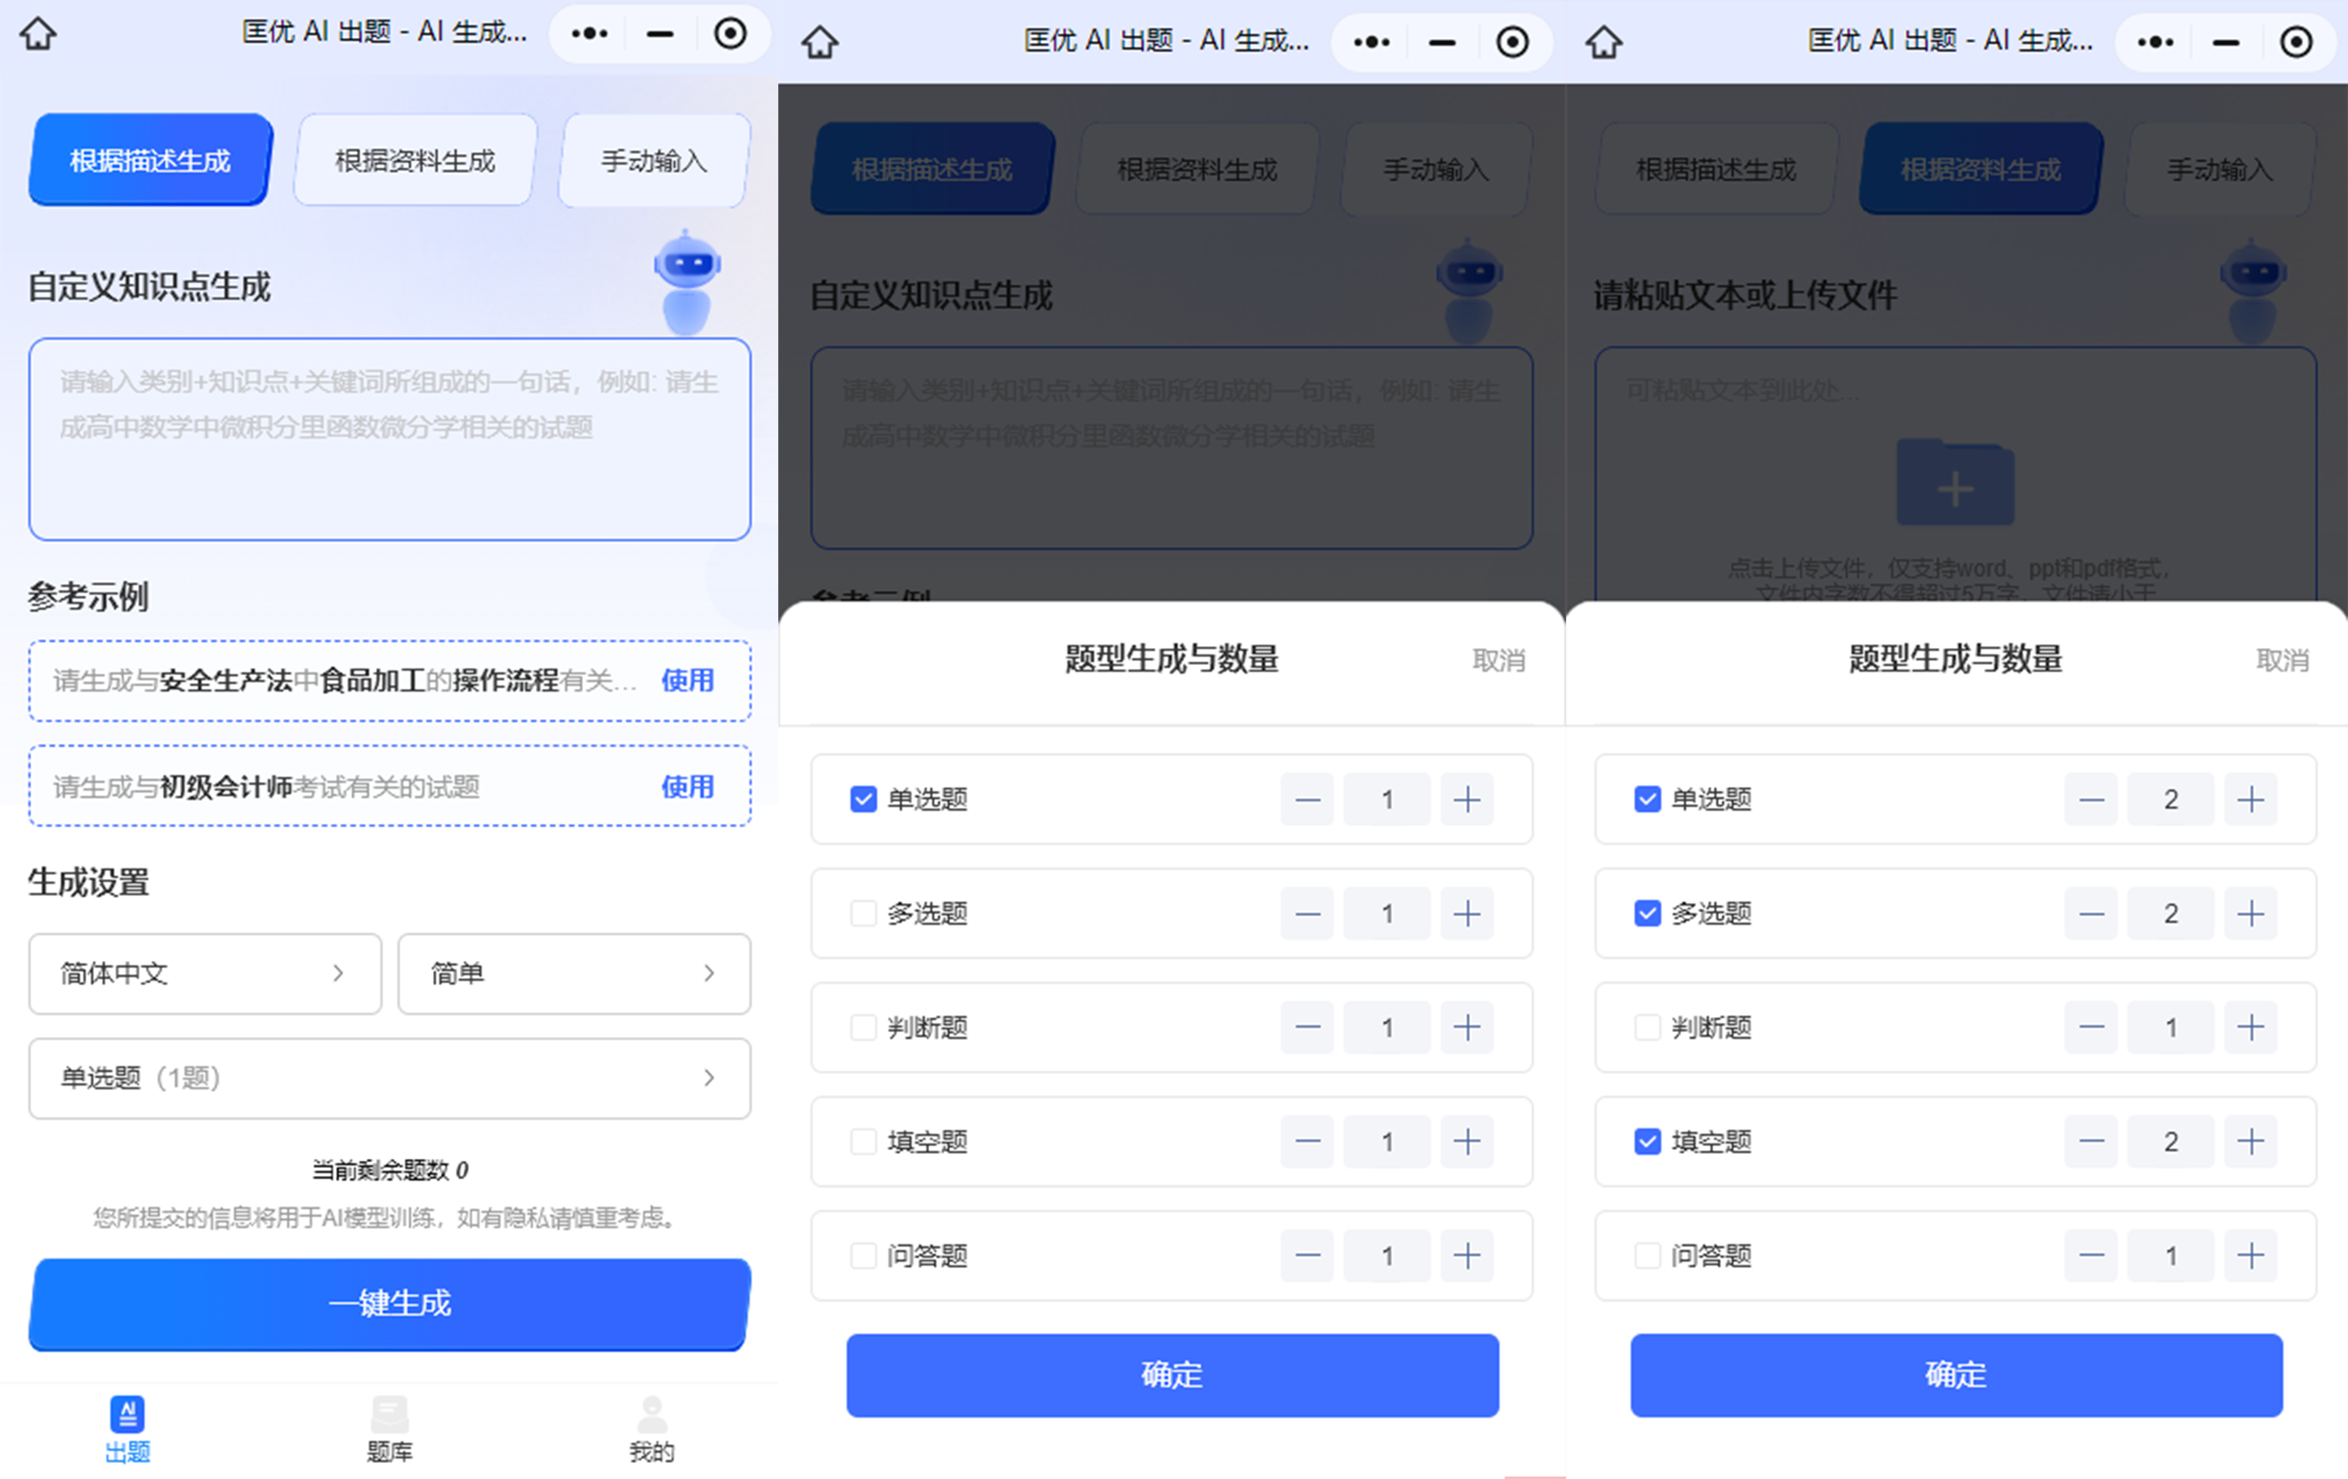The width and height of the screenshot is (2348, 1479).
Task: Select 根据资料生成 tab on left screen
Action: coord(415,160)
